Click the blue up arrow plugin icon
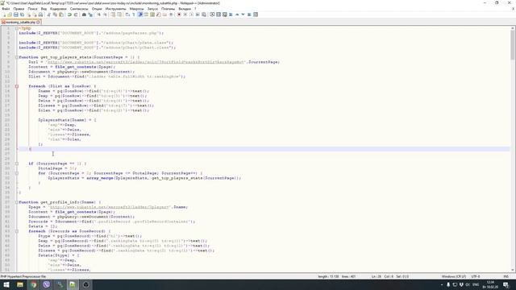 (237, 14)
